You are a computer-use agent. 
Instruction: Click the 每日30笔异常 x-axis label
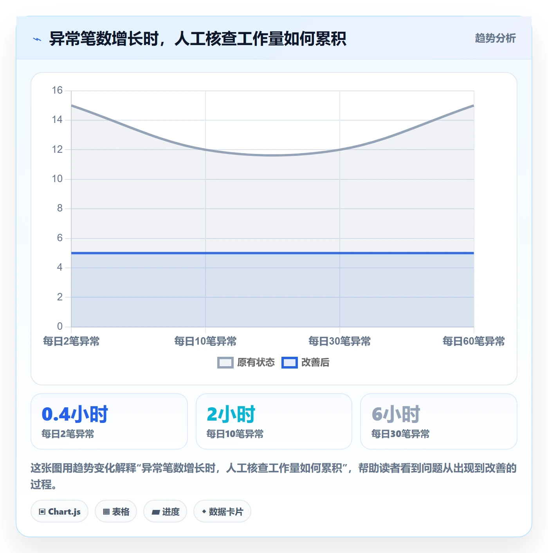coord(340,341)
